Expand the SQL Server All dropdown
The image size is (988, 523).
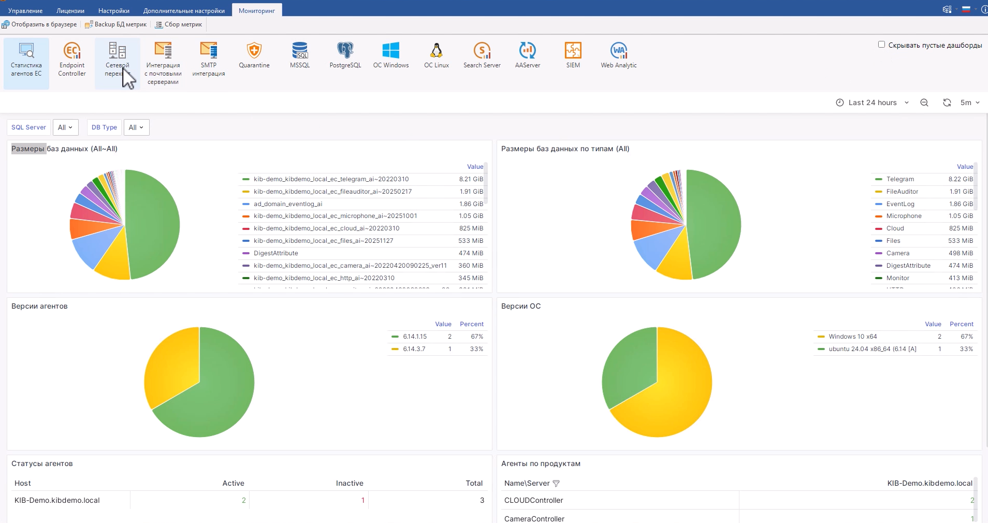[x=65, y=127]
